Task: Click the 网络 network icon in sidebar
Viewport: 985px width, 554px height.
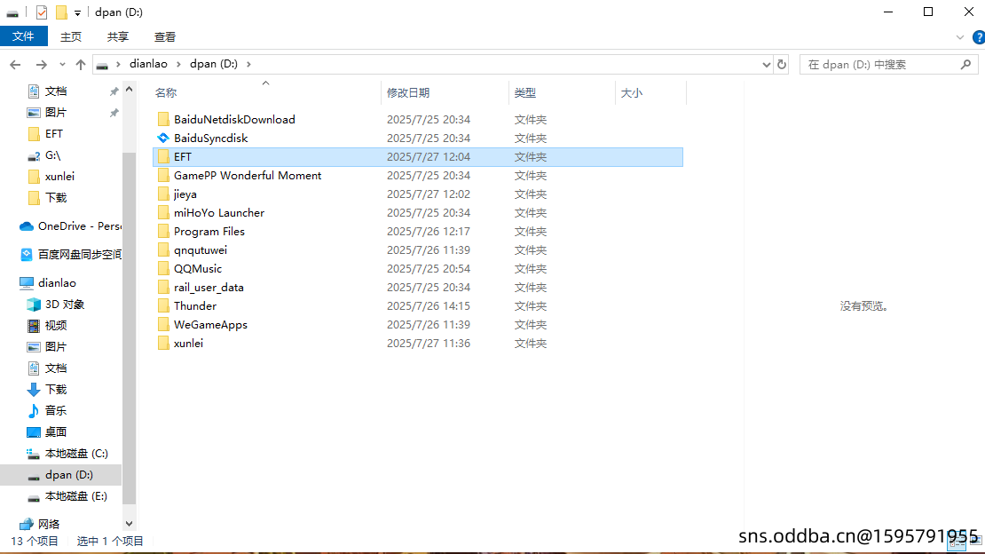Action: pos(27,525)
